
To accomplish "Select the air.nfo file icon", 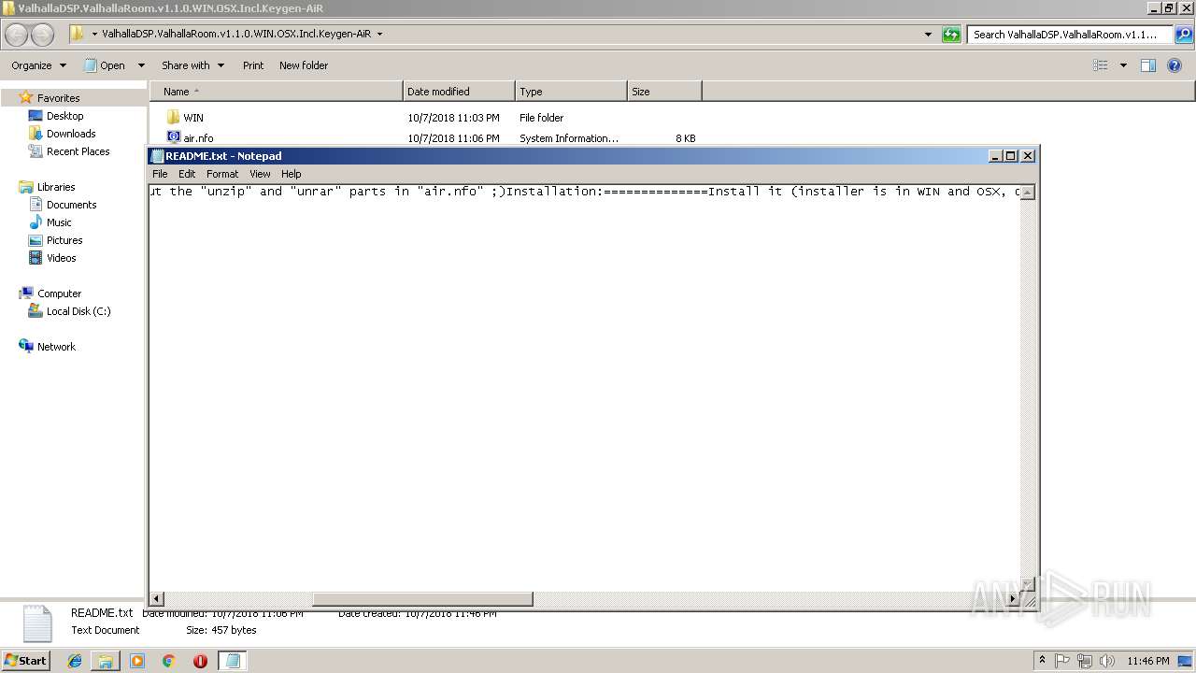I will click(173, 137).
